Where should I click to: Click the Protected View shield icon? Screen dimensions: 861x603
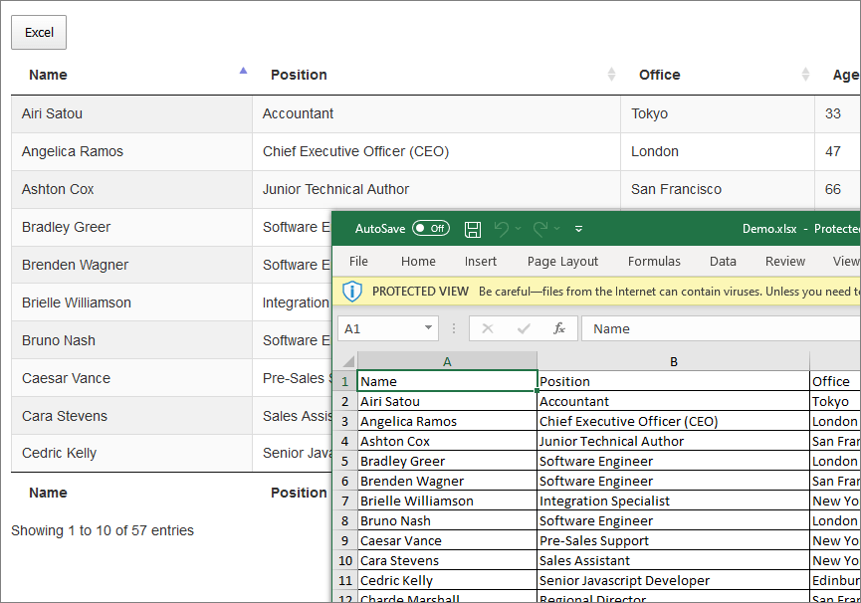click(351, 290)
